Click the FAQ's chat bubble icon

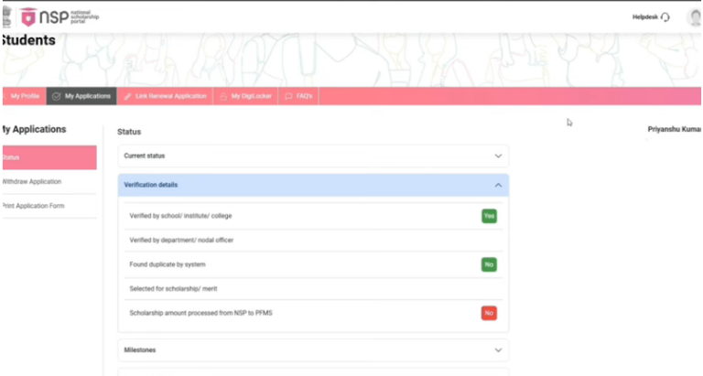[288, 96]
